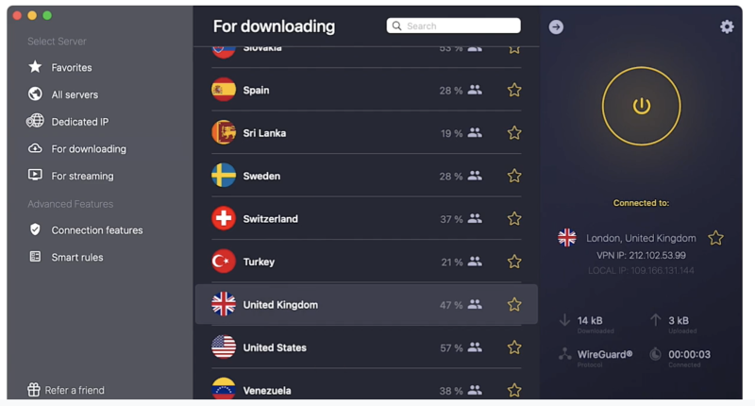Click Refer a friend link
Screen dimensions: 755x406
pos(75,390)
